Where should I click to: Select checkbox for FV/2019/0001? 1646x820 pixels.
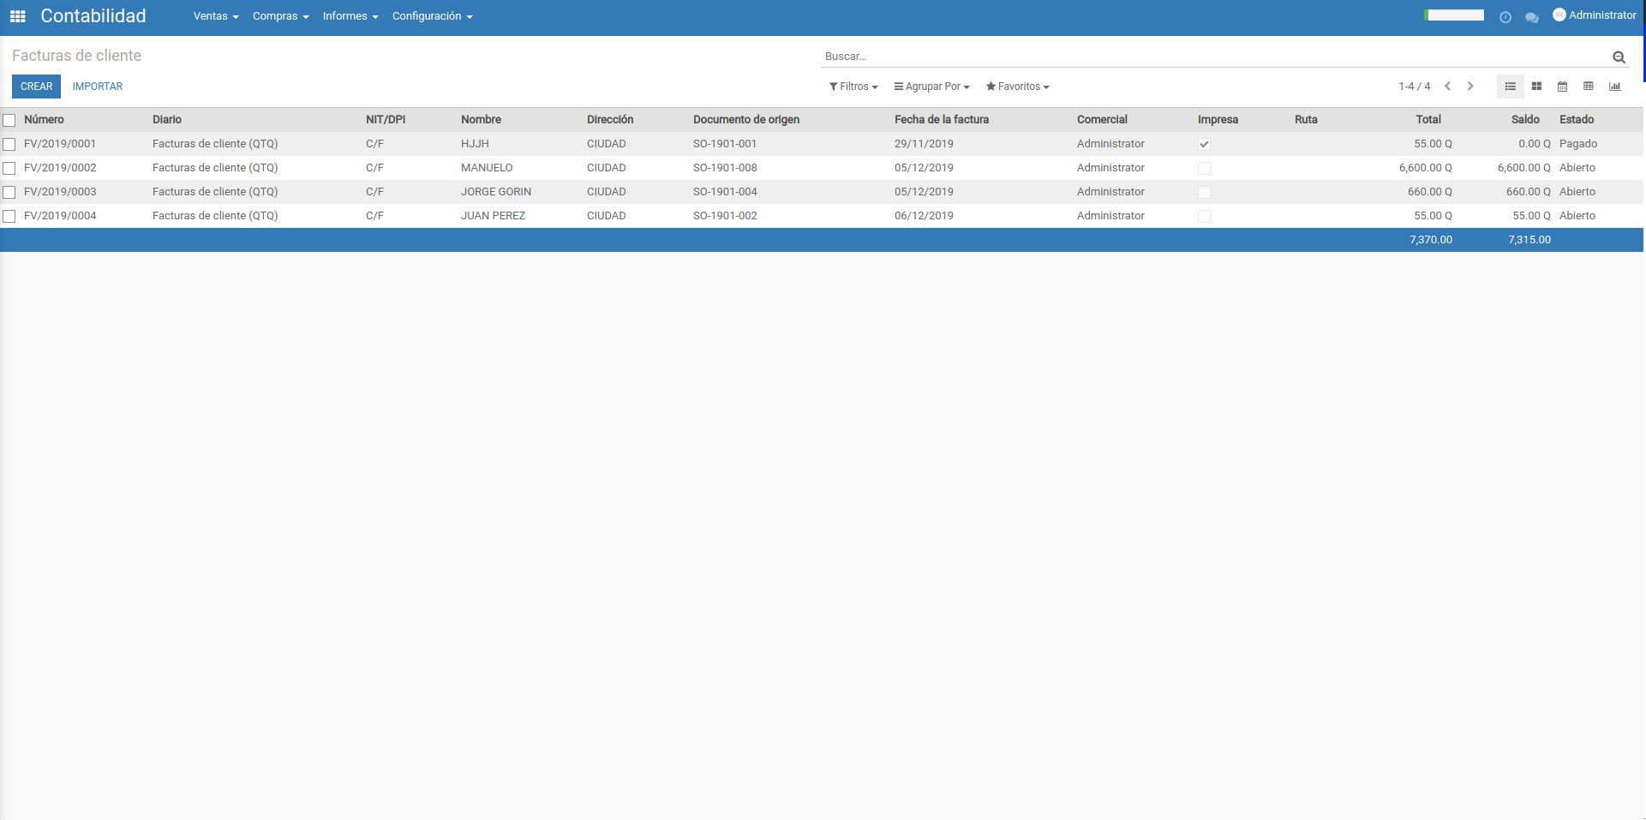(9, 144)
